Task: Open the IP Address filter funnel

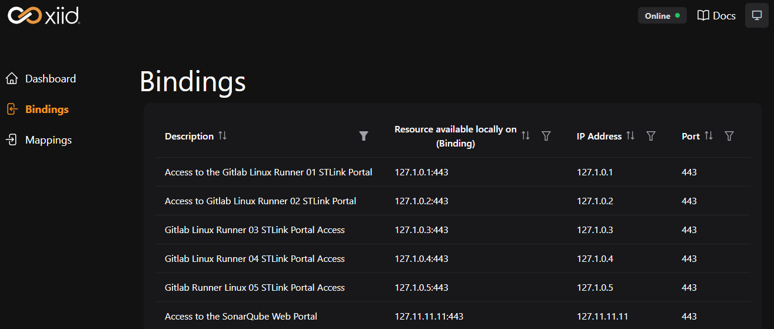Action: tap(651, 136)
